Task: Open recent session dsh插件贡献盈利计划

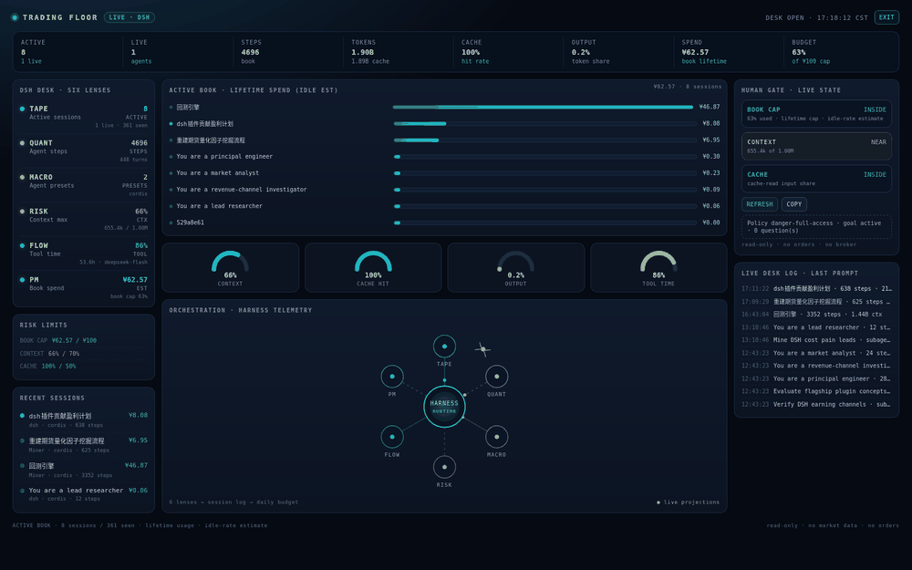Action: [84, 420]
